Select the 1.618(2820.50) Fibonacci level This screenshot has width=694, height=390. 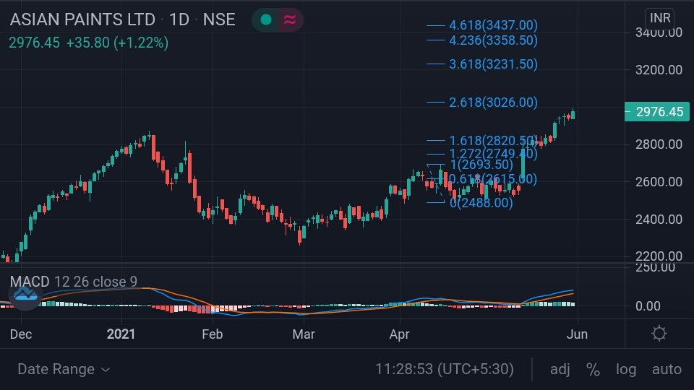tap(493, 141)
